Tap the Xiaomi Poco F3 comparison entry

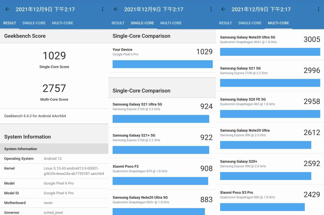tap(162, 174)
